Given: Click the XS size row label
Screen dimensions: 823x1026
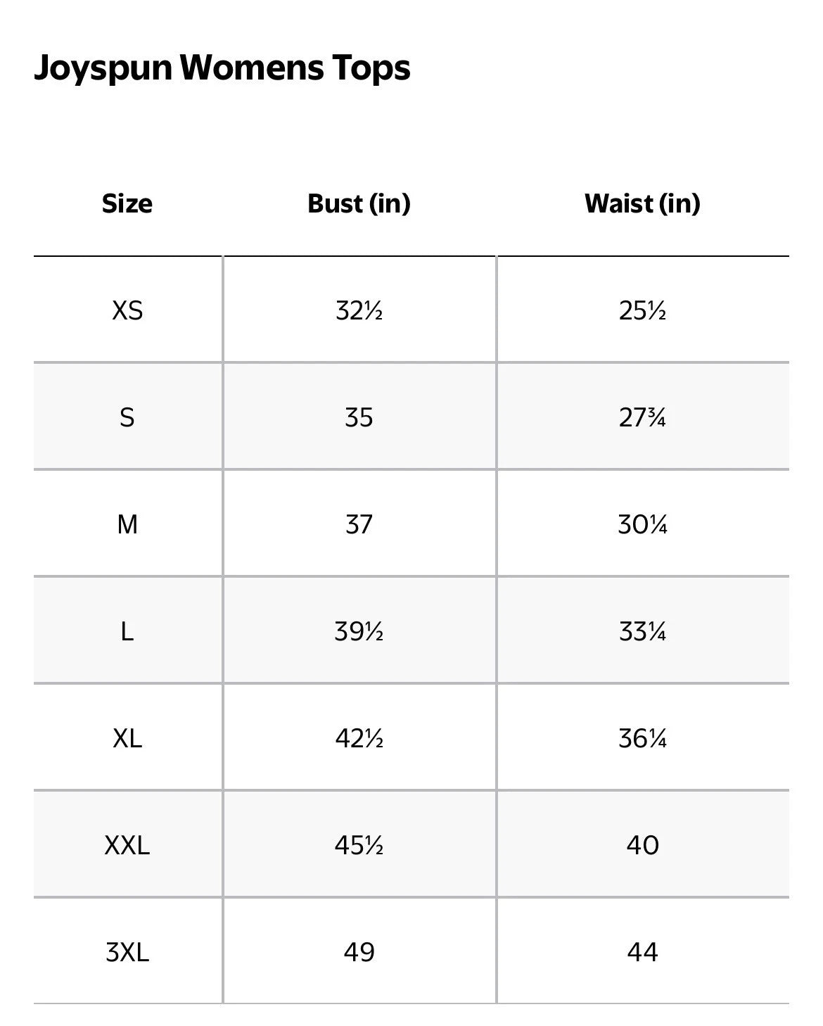Looking at the screenshot, I should pyautogui.click(x=127, y=310).
